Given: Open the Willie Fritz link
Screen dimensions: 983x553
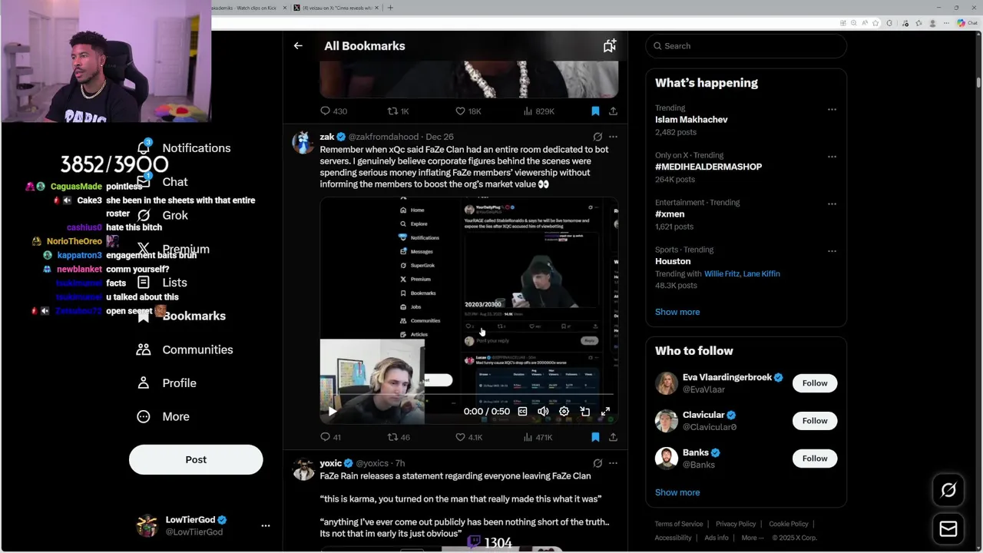Looking at the screenshot, I should point(721,273).
